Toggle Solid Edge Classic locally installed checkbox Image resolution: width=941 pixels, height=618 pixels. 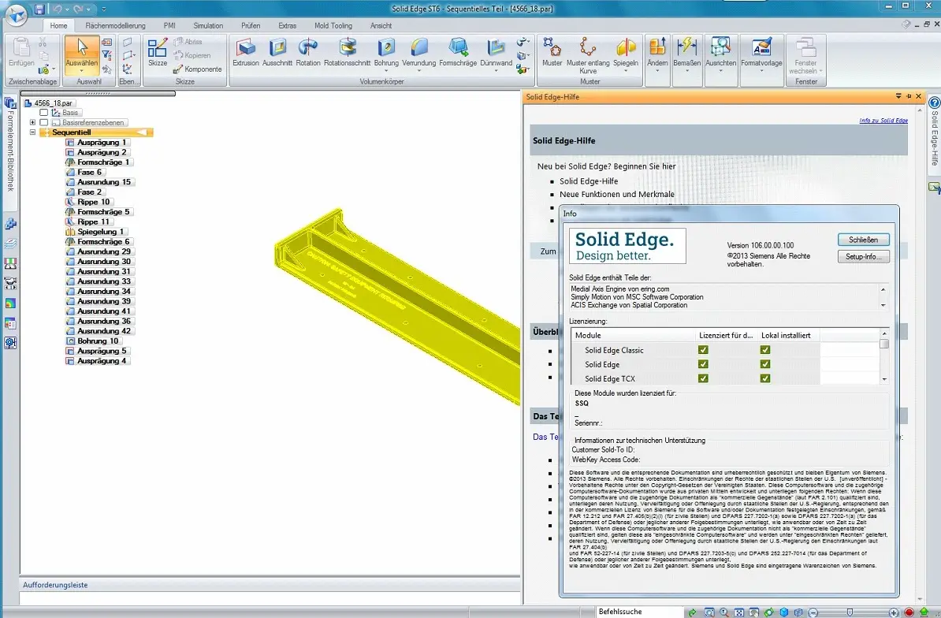tap(764, 350)
